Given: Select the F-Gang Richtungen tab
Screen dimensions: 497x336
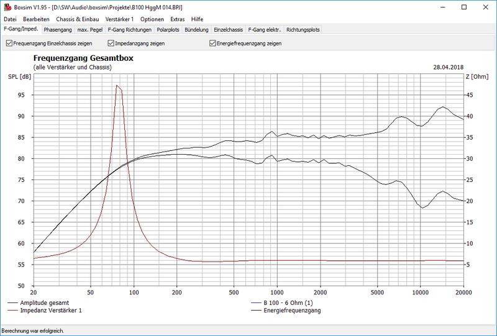Looking at the screenshot, I should click(129, 29).
